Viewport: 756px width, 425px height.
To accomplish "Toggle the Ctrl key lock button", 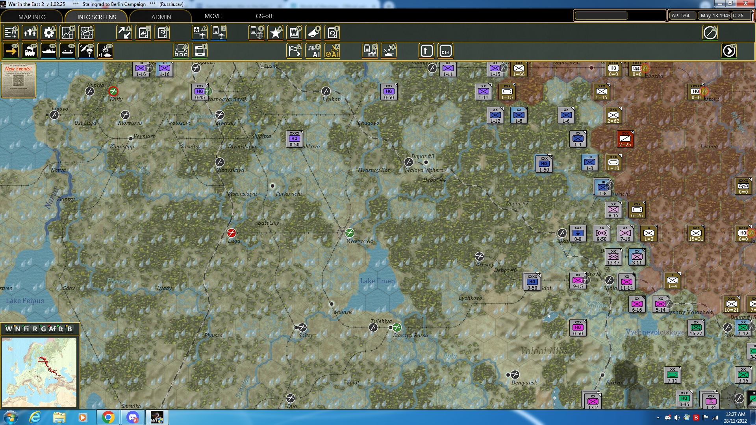I will point(445,51).
